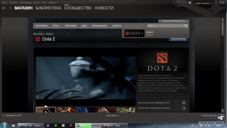227x128 pixels.
Task: Click the EN language indicator
Action: (x=193, y=125)
